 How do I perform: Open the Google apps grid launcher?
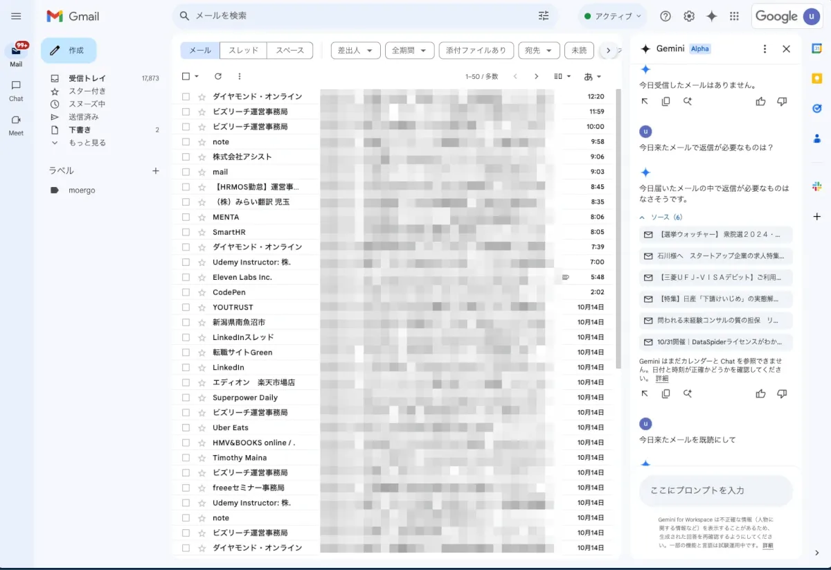[734, 16]
